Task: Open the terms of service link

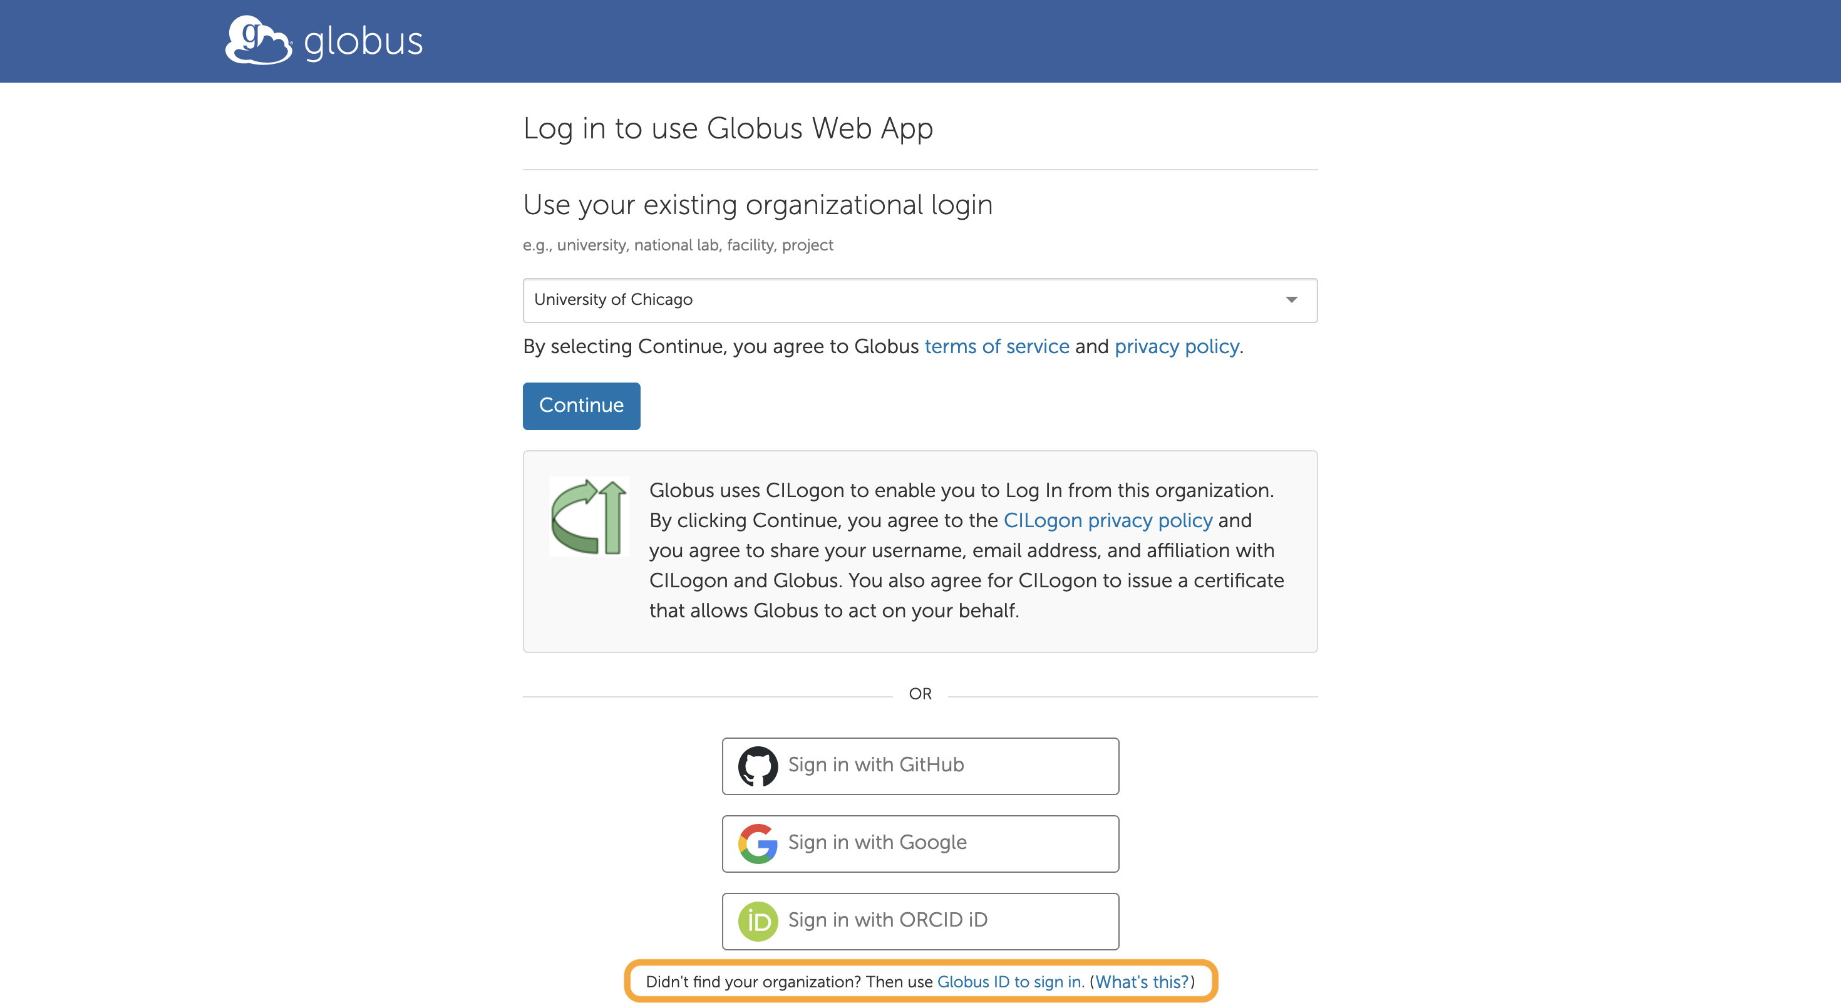Action: click(997, 346)
